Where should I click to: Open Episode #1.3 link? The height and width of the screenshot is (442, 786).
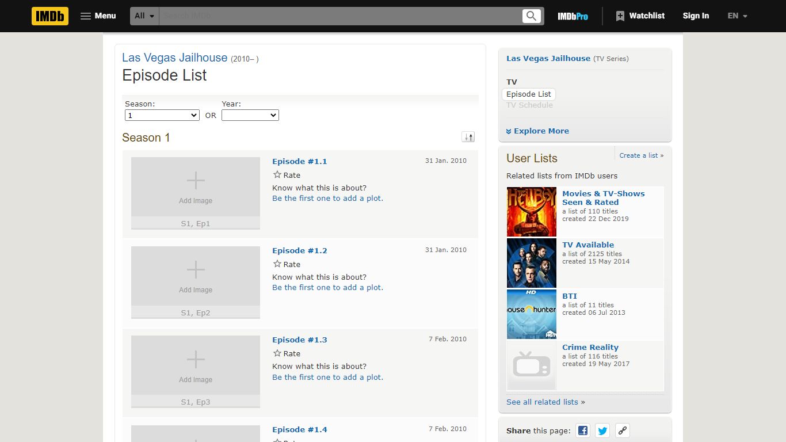300,340
